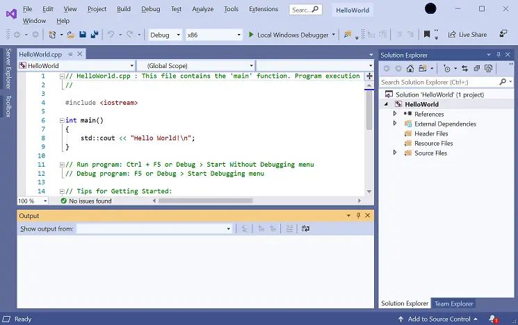
Task: Click the Find in Files toolbar icon
Action: 347,34
